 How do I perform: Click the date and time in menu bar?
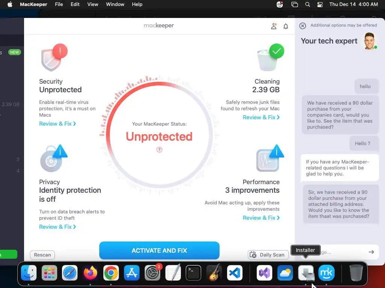[353, 4]
